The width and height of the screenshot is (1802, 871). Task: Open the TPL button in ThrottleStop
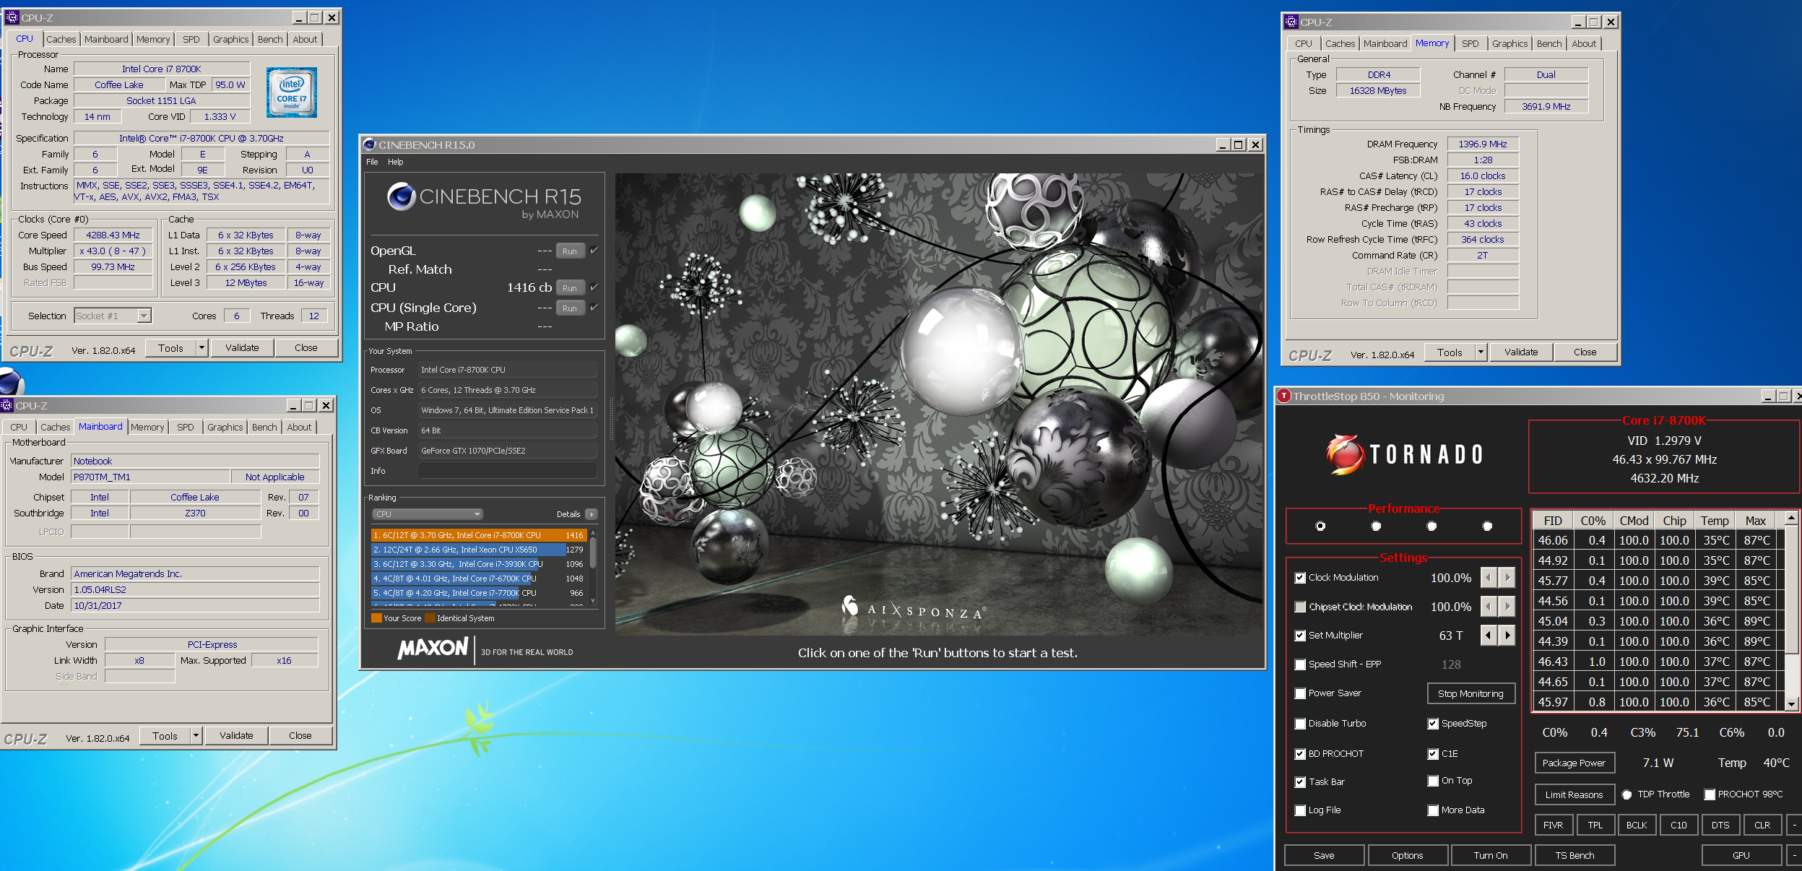(x=1595, y=825)
